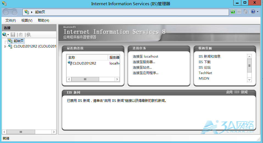Click the IIS Manager title bar app icon
263x143 pixels.
tap(4, 3)
